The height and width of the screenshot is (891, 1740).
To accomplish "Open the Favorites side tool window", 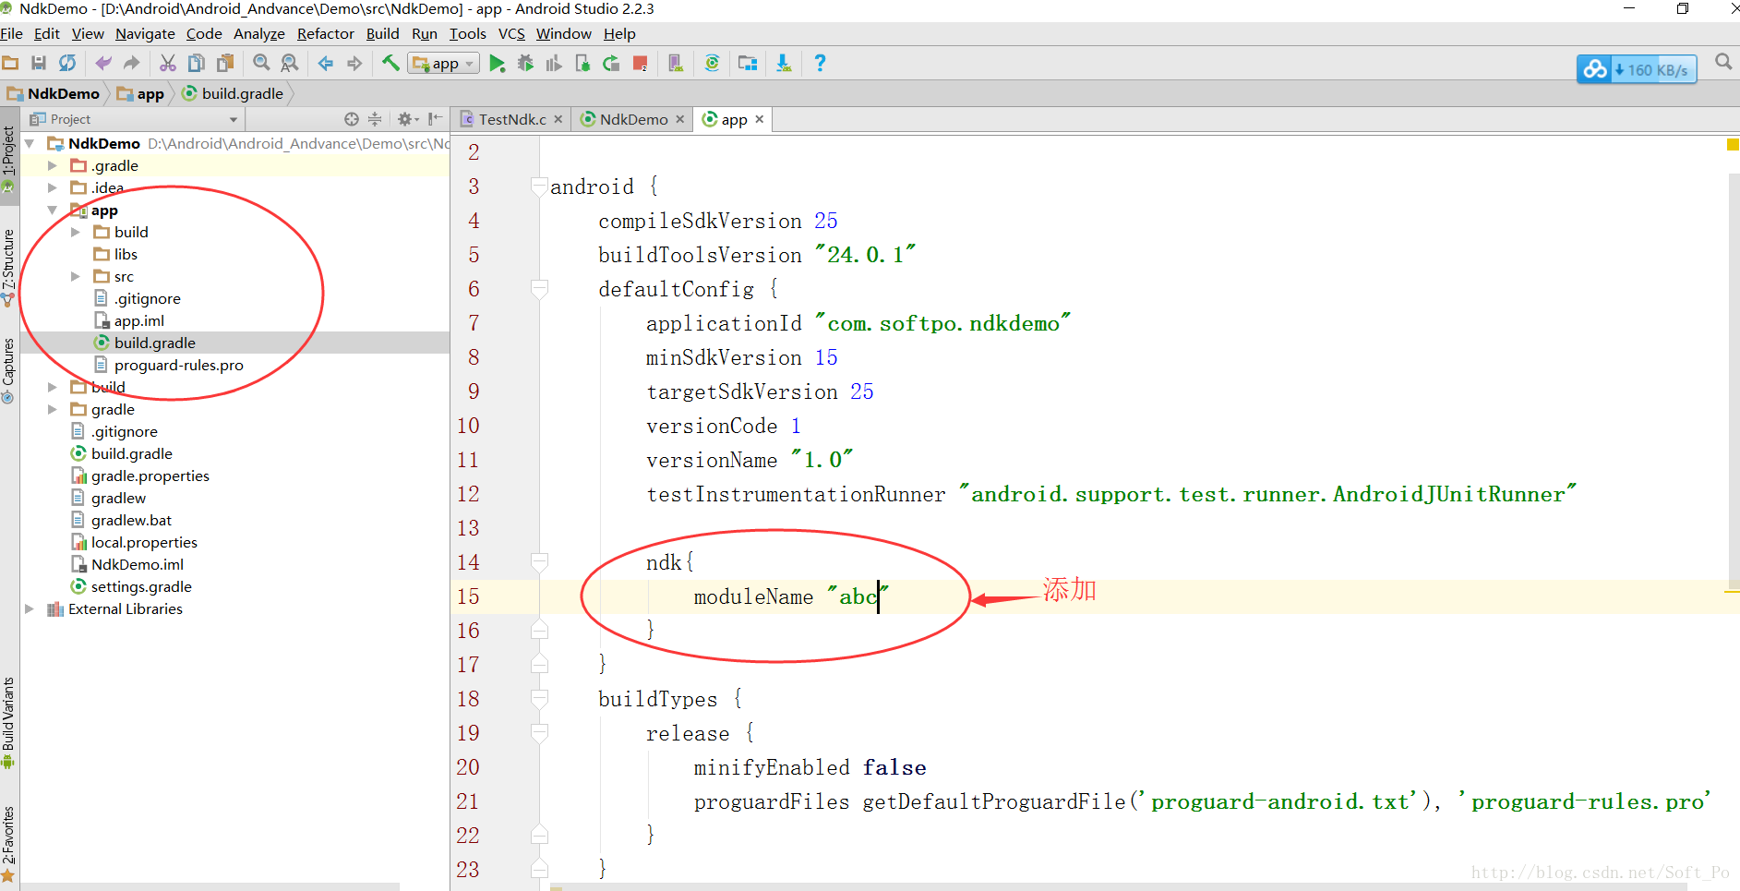I will 8,843.
